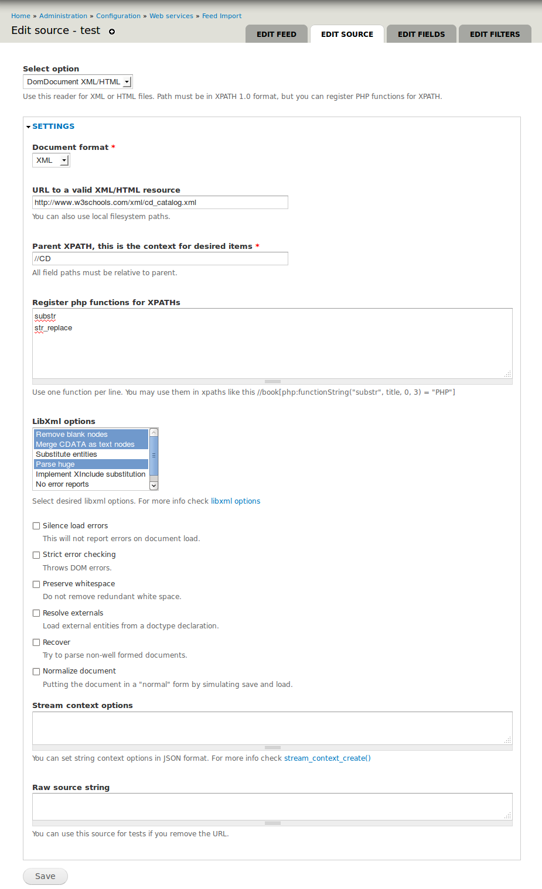This screenshot has width=542, height=889.
Task: Click the Raw source string resize handle
Action: [x=272, y=823]
